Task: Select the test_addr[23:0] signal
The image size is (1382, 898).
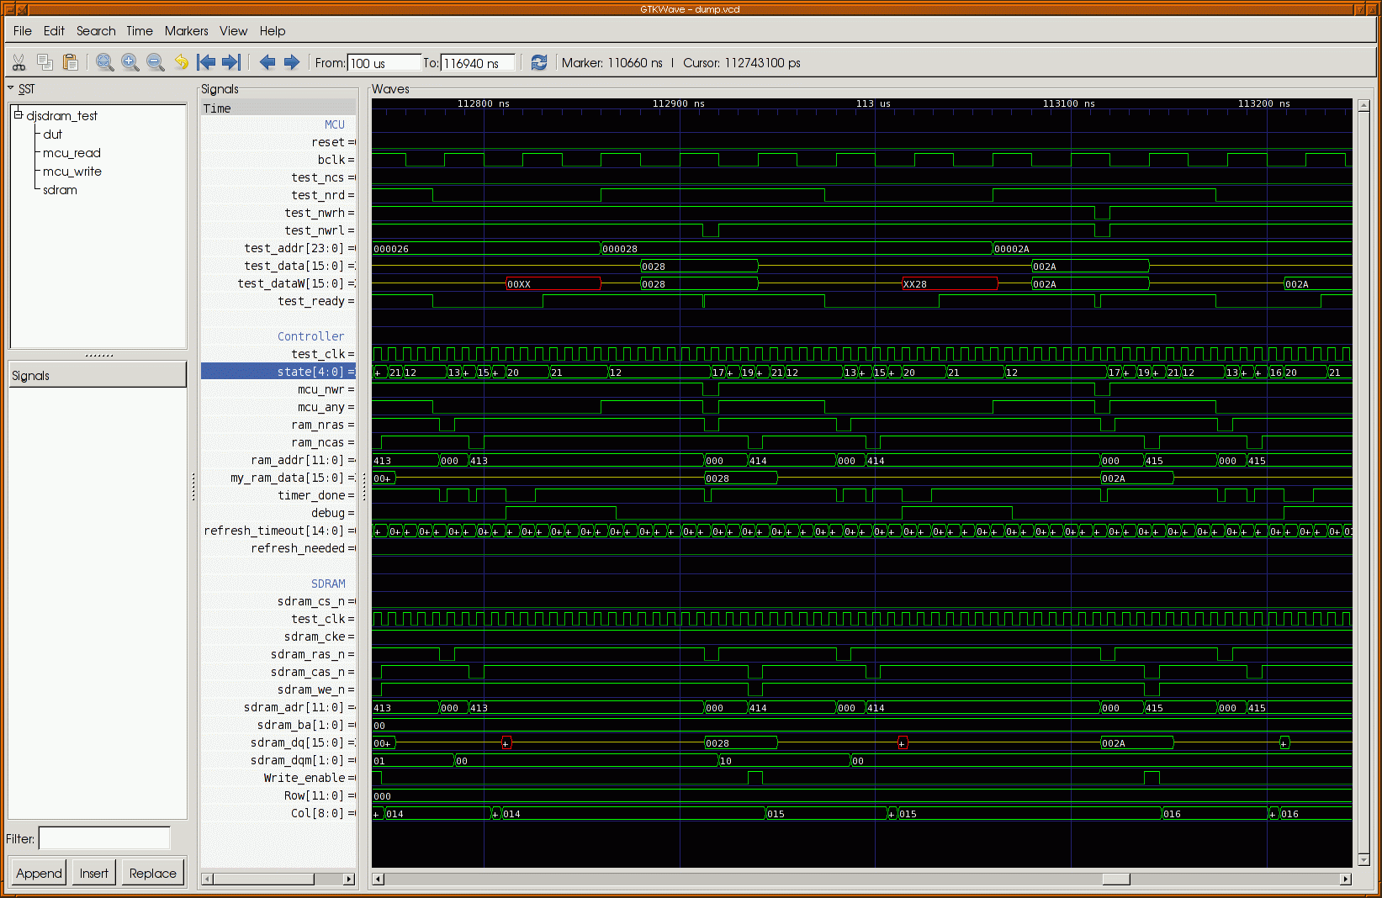Action: coord(294,248)
